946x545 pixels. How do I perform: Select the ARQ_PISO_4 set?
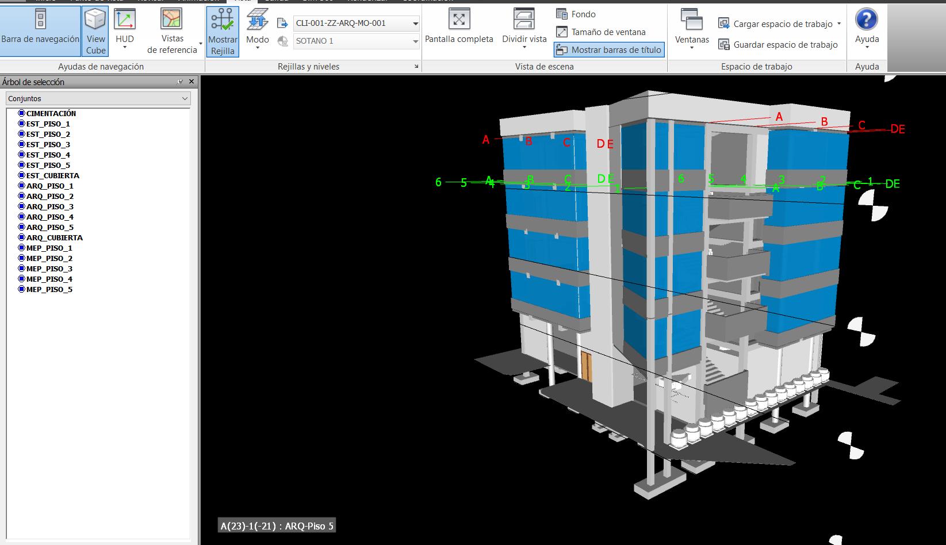click(46, 217)
